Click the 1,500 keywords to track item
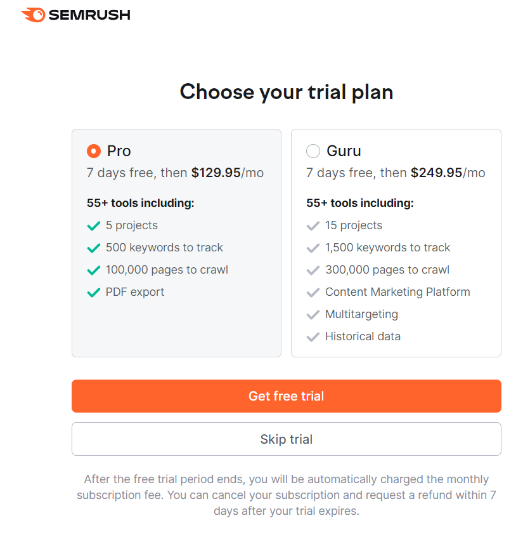523x544 pixels. 387,248
